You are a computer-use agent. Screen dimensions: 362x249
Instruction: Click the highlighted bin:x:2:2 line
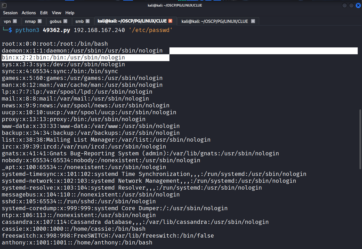point(63,58)
